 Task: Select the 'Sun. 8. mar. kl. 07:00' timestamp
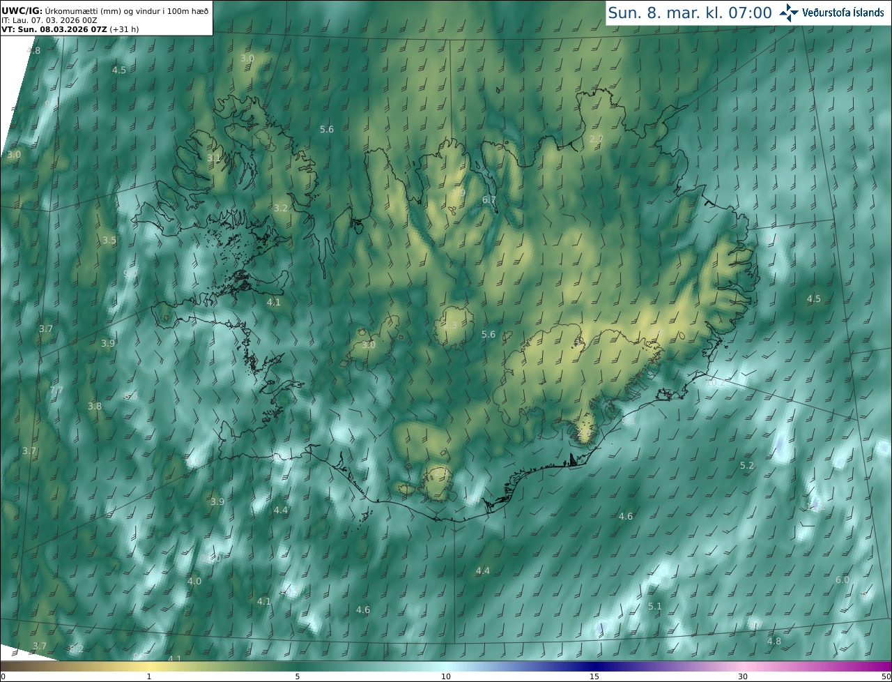pyautogui.click(x=690, y=13)
